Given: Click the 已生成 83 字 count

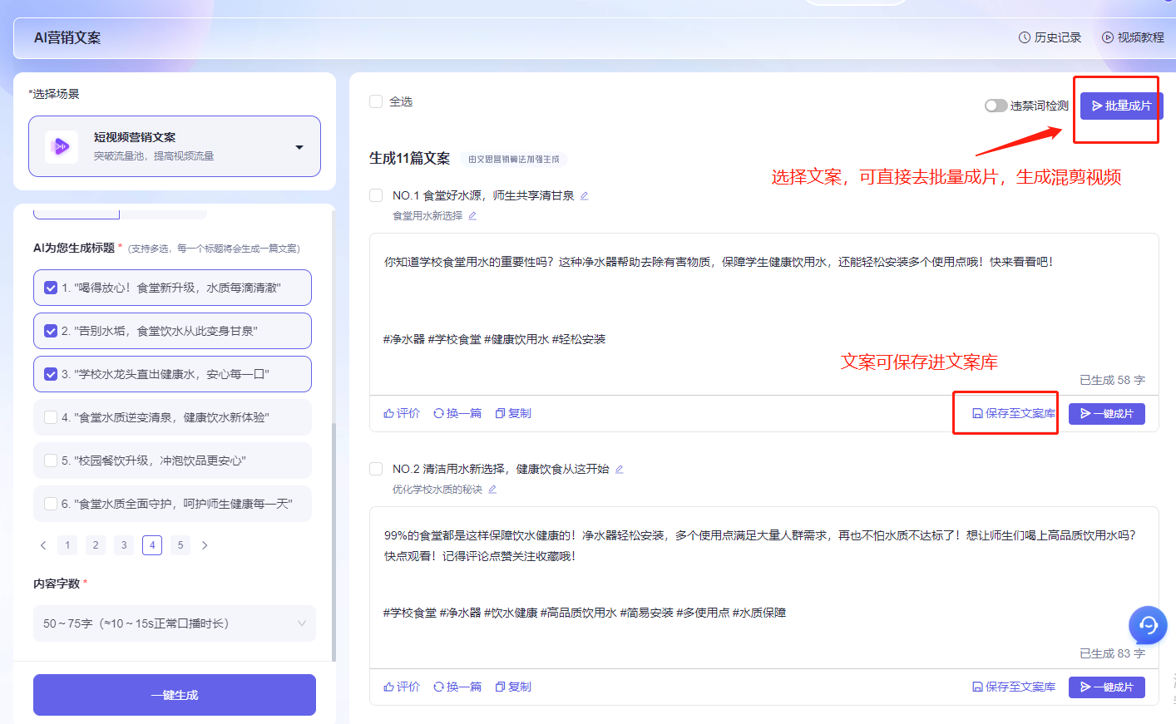Looking at the screenshot, I should point(1112,653).
